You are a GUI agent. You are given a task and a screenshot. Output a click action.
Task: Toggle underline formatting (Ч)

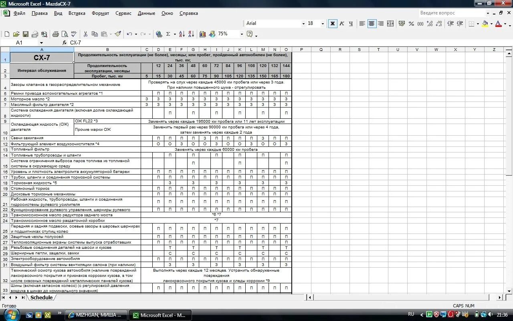pyautogui.click(x=351, y=24)
